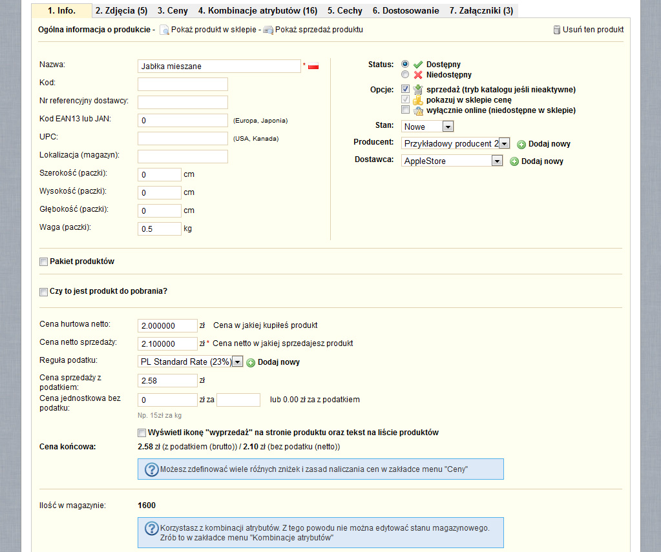Click the UPC input field
This screenshot has height=552, width=661.
[x=182, y=139]
